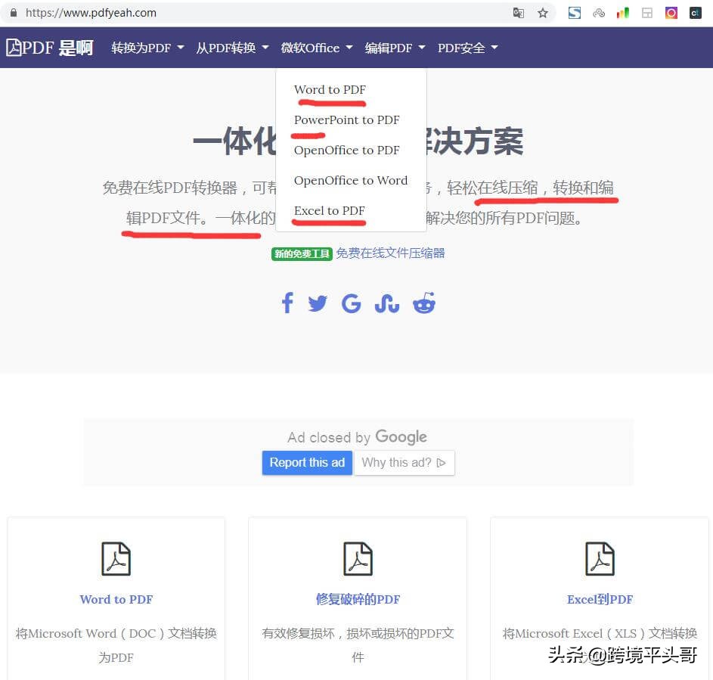Expand the 从PDF转换 dropdown menu
The image size is (713, 680).
[x=233, y=48]
